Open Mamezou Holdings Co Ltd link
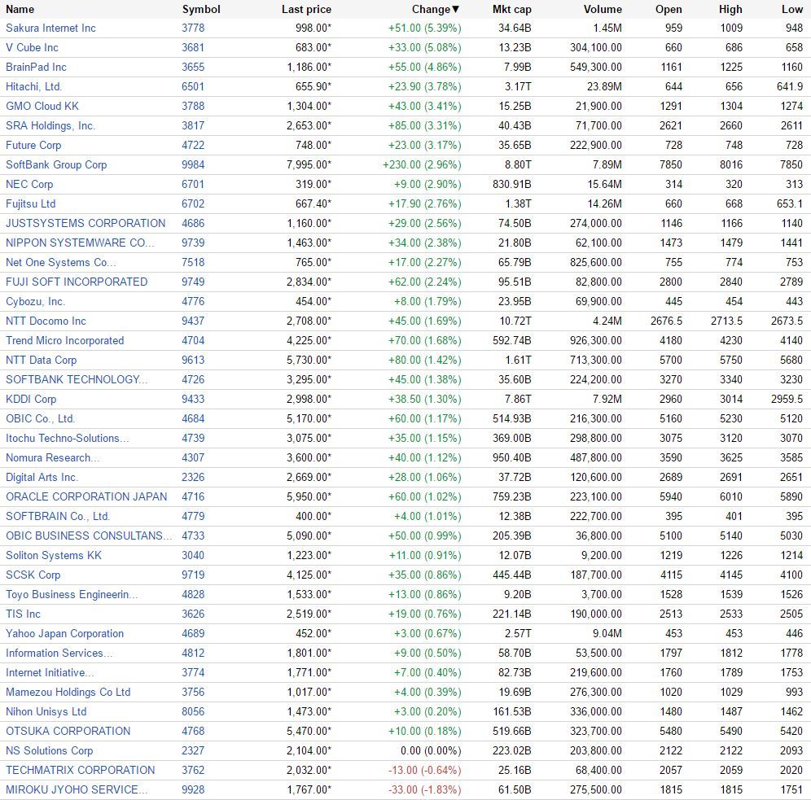The image size is (811, 800). point(68,692)
